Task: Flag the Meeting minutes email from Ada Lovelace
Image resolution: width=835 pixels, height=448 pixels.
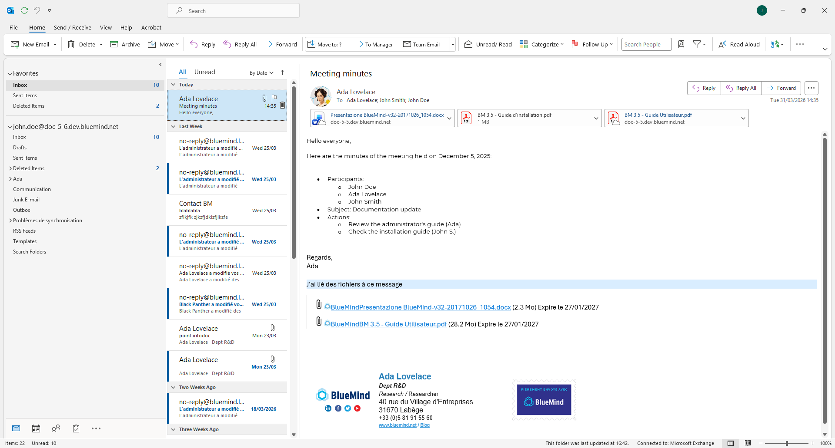Action: [x=274, y=98]
